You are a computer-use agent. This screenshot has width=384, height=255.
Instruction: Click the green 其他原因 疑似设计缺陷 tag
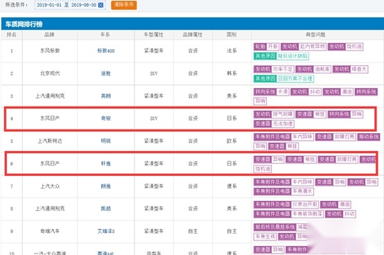coord(281,56)
